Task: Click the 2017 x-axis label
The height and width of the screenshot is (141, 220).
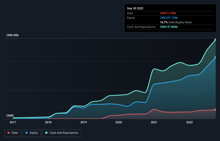Action: 13,122
